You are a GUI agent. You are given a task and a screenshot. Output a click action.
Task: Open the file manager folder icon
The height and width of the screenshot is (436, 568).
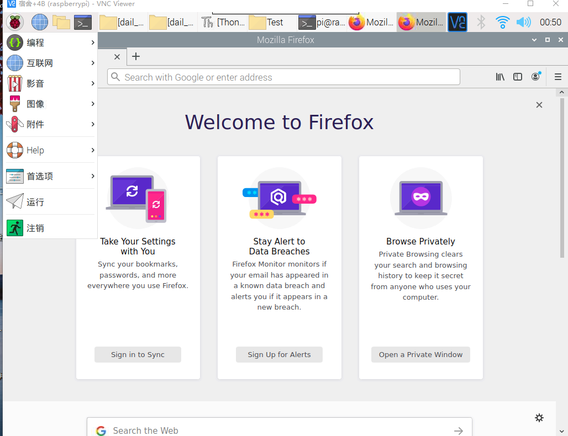[61, 22]
